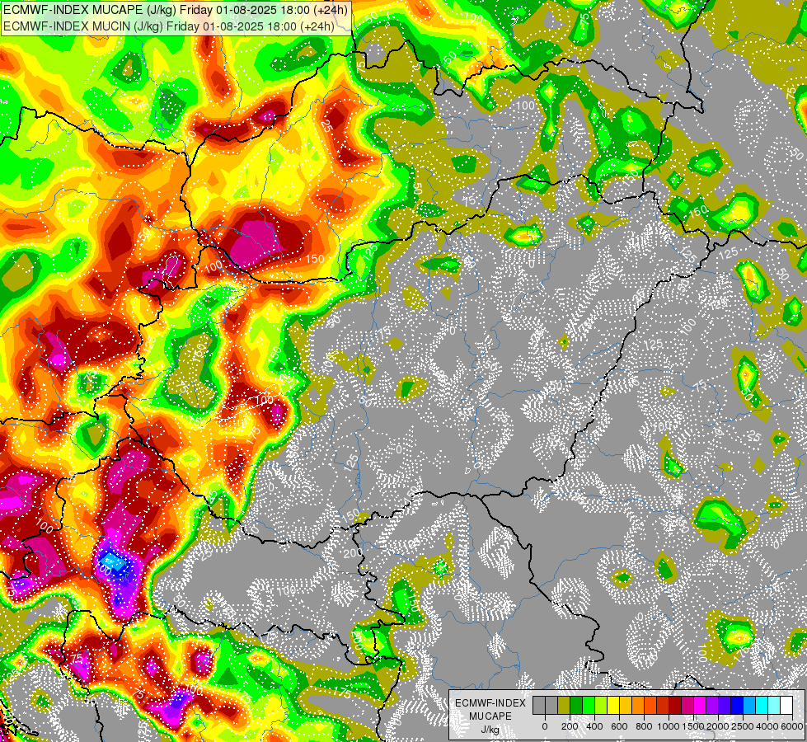The width and height of the screenshot is (807, 742).
Task: Select the white legend swatch
Action: [x=787, y=706]
